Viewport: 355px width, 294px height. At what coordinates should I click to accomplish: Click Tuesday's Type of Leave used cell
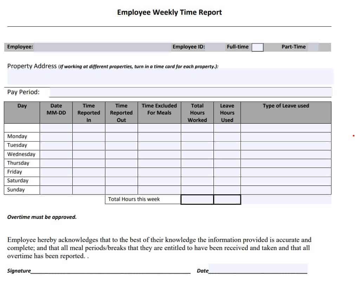point(286,146)
